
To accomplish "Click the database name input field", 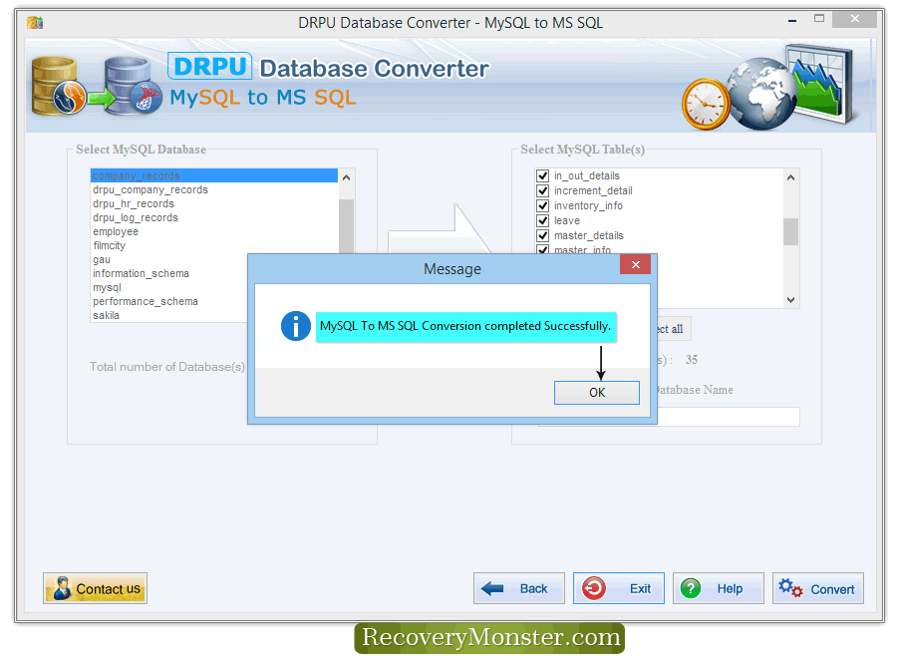I will [728, 417].
